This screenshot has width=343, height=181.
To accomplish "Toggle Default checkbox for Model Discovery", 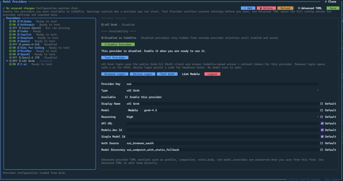I will coord(322,150).
